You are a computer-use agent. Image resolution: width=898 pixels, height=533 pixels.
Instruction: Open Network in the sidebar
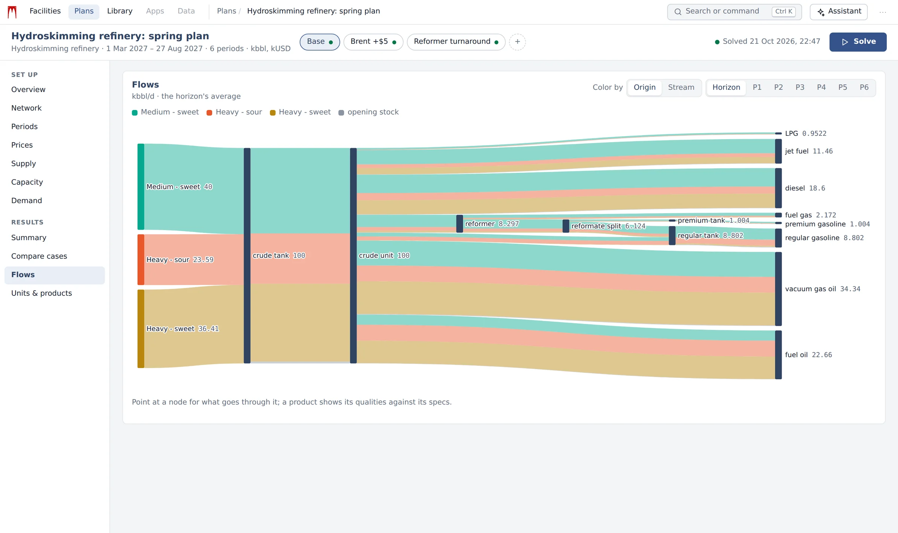(55, 108)
